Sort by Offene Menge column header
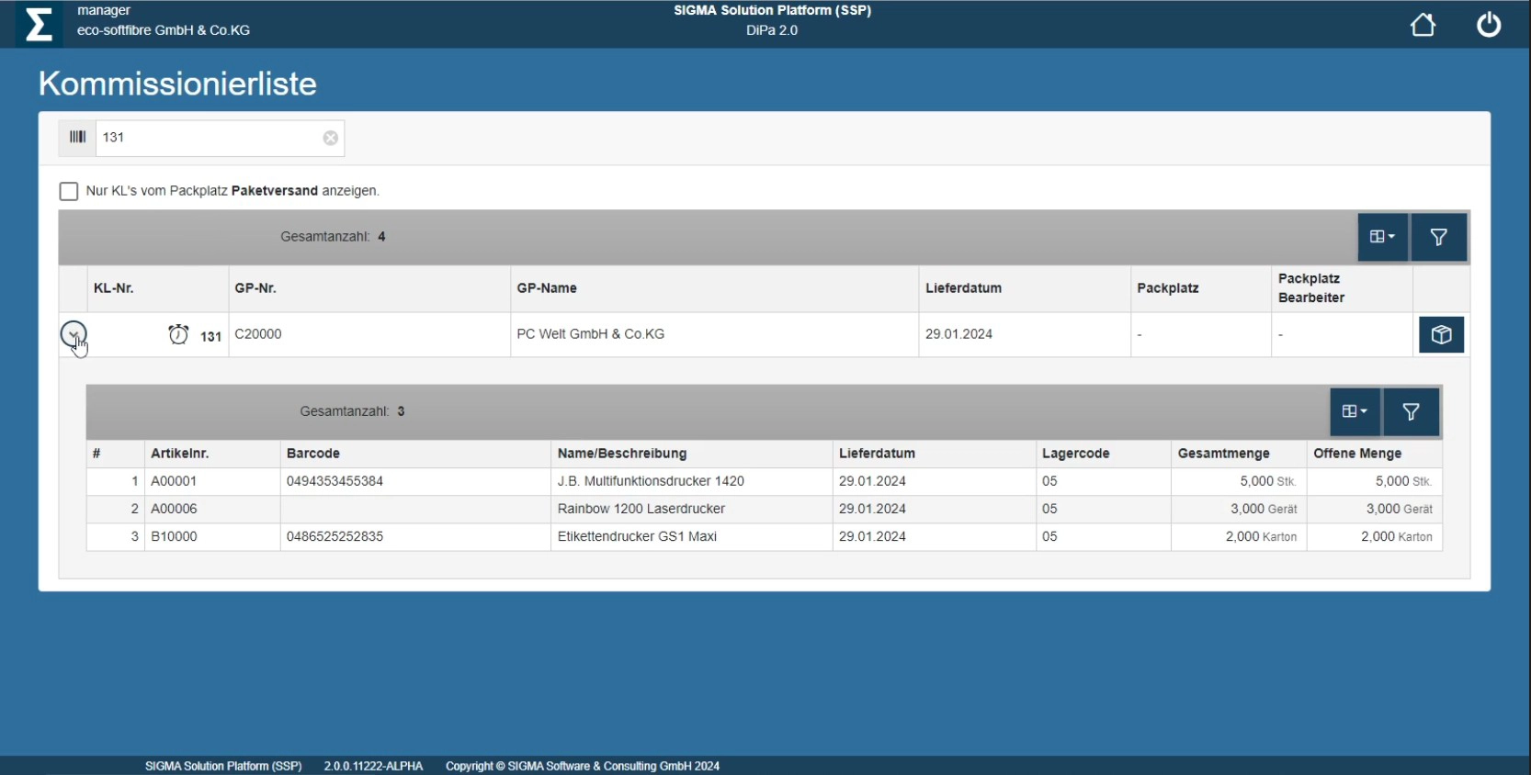Image resolution: width=1531 pixels, height=775 pixels. click(1356, 454)
